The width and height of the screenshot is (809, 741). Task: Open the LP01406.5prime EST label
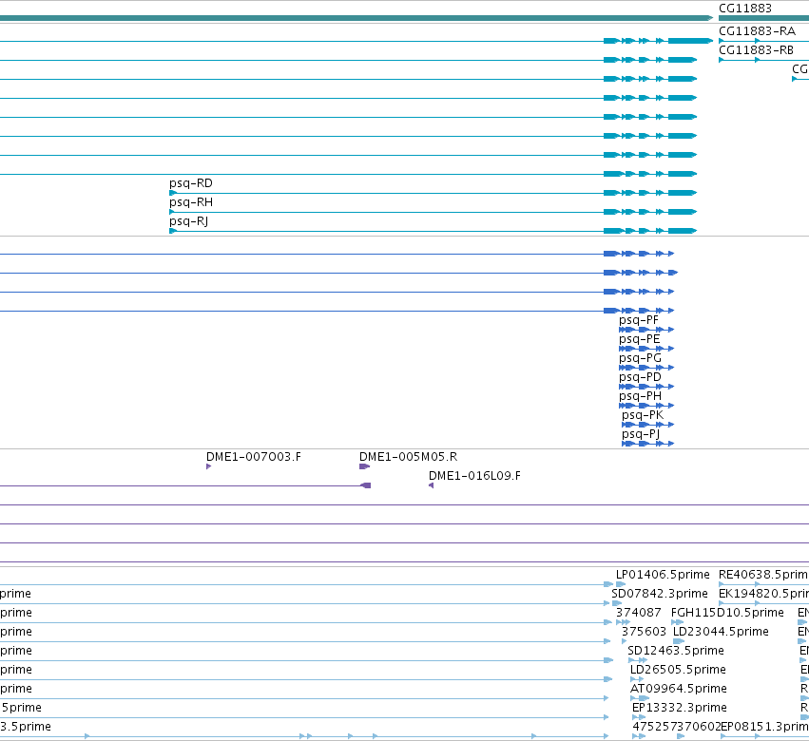coord(663,575)
